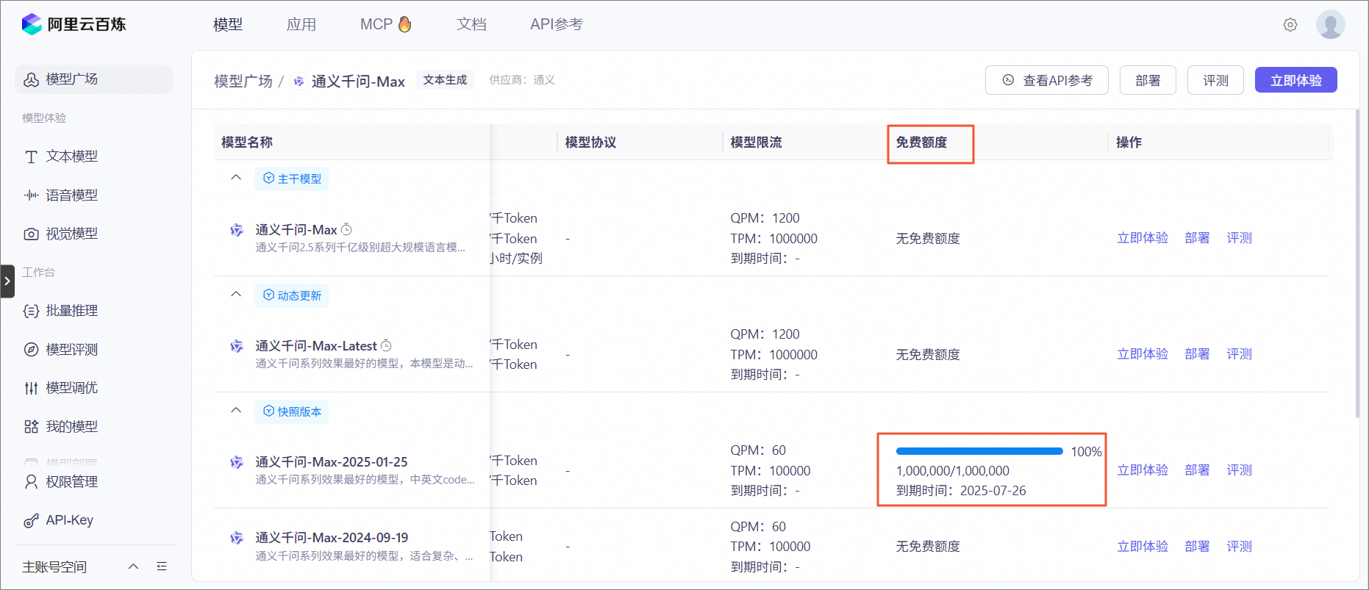Viewport: 1369px width, 590px height.
Task: Click 部署 for 通义千问-Max-2025-01-25
Action: click(1197, 470)
